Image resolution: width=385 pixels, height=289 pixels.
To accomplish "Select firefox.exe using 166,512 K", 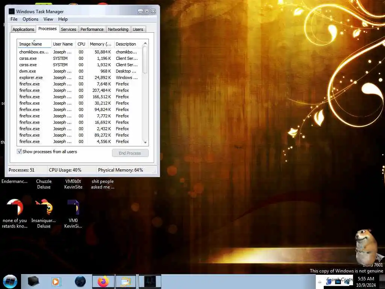I will pyautogui.click(x=79, y=97).
